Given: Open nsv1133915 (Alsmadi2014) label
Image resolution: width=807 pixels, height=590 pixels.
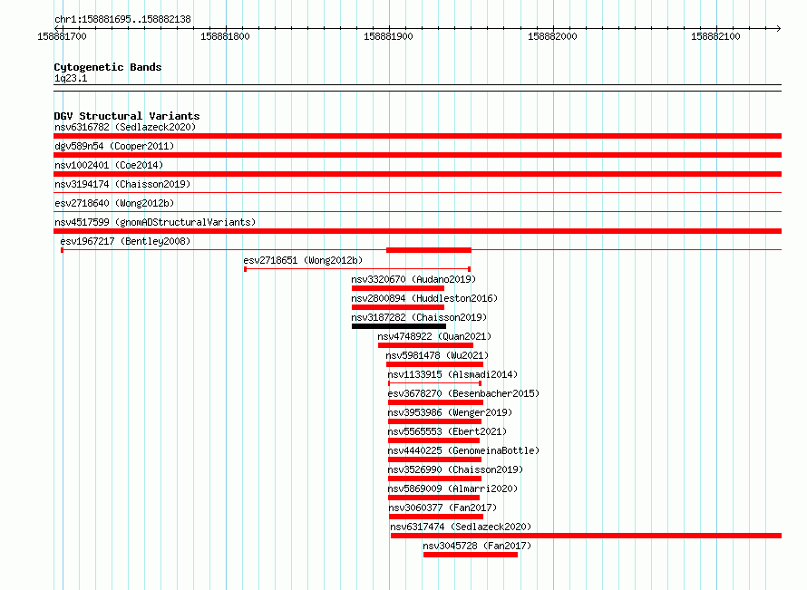Looking at the screenshot, I should [452, 374].
